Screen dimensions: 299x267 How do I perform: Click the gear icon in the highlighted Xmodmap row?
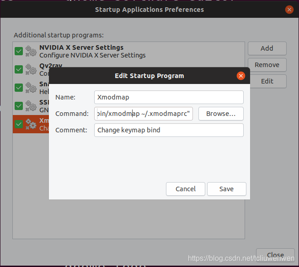[31, 124]
